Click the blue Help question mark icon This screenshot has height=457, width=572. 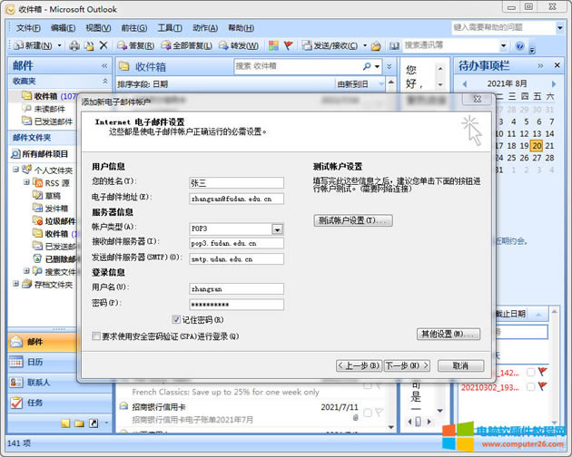coord(520,46)
